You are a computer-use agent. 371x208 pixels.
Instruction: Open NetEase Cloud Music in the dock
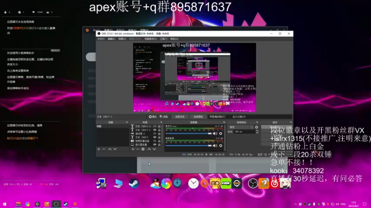point(275,184)
